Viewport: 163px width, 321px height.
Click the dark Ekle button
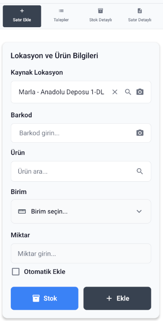(117, 298)
